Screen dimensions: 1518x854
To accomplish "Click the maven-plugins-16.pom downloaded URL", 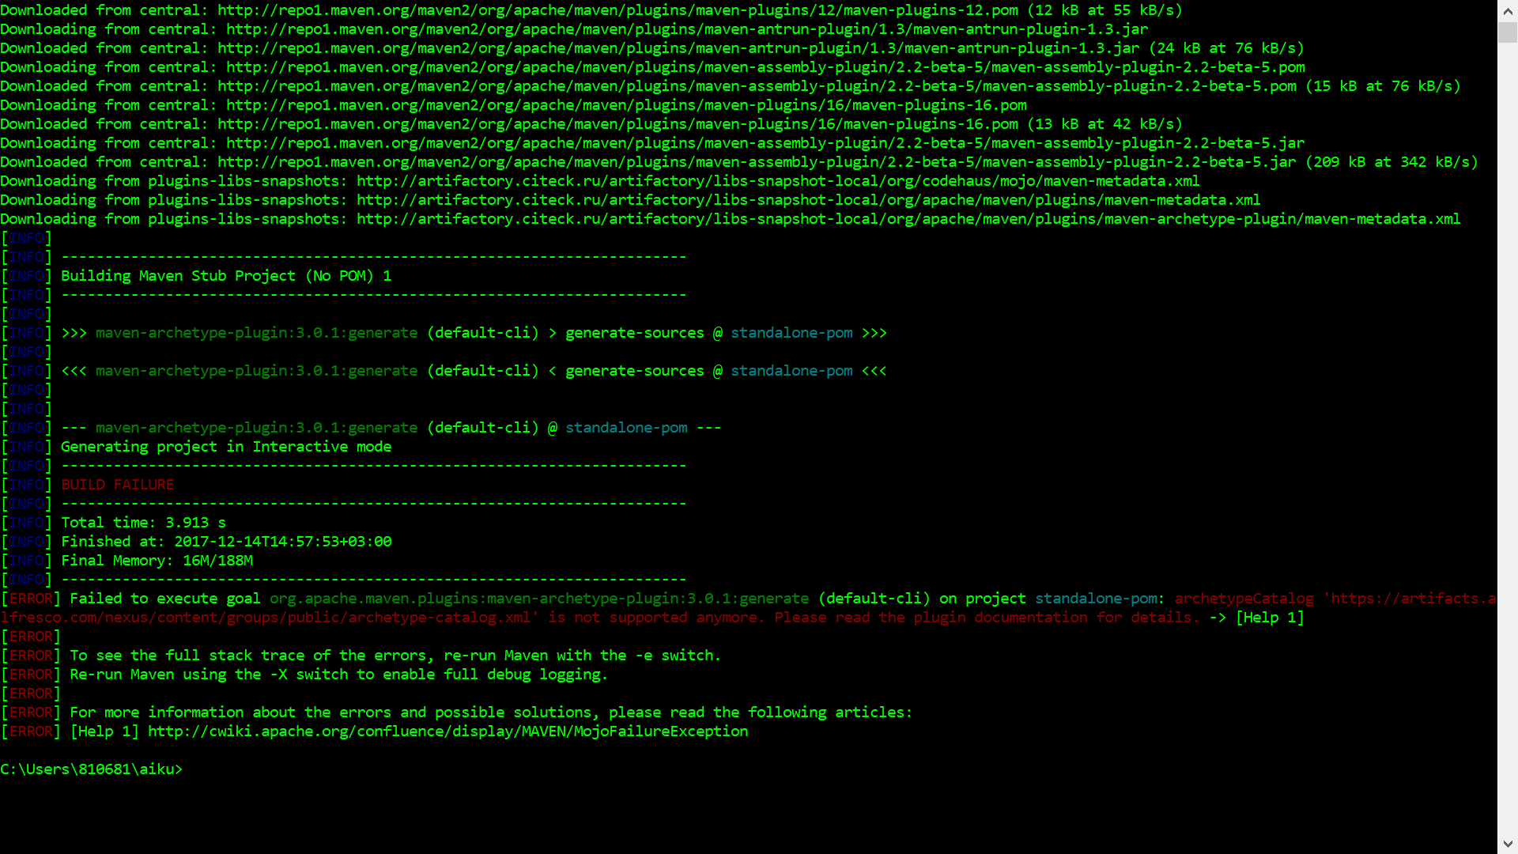I will [617, 124].
